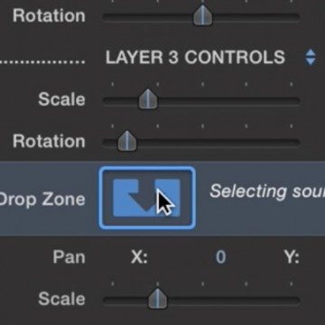Click the "Selecting sou..." status text
325x325 pixels.
[267, 191]
